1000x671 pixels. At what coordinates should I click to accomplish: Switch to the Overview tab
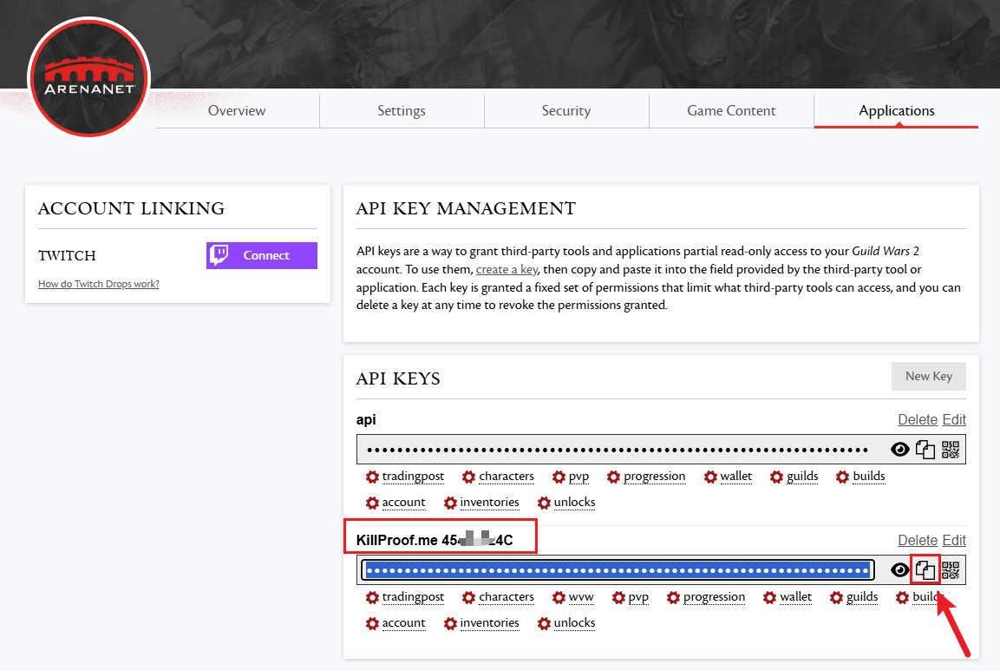(x=237, y=110)
